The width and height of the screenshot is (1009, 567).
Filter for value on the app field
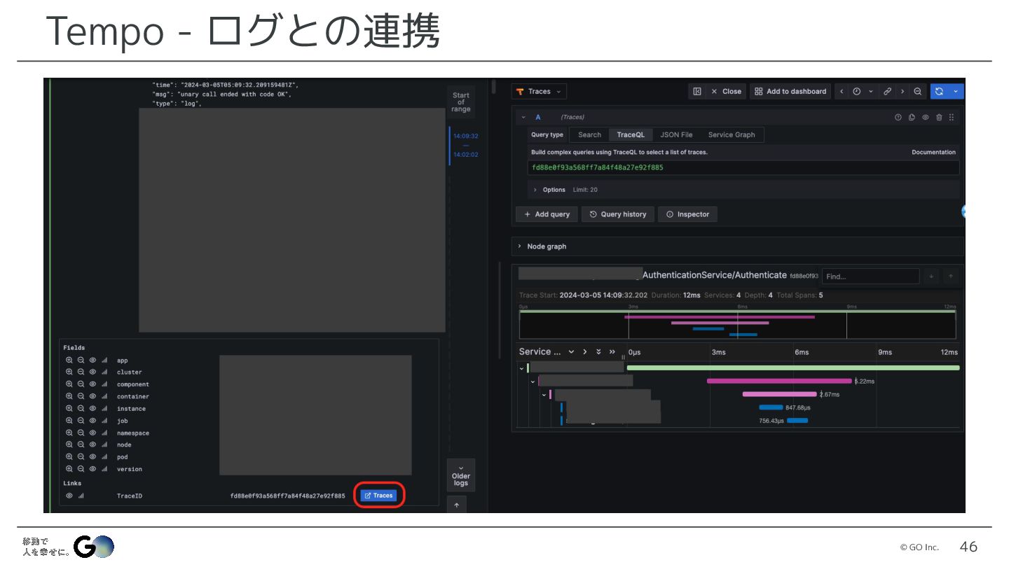point(69,360)
